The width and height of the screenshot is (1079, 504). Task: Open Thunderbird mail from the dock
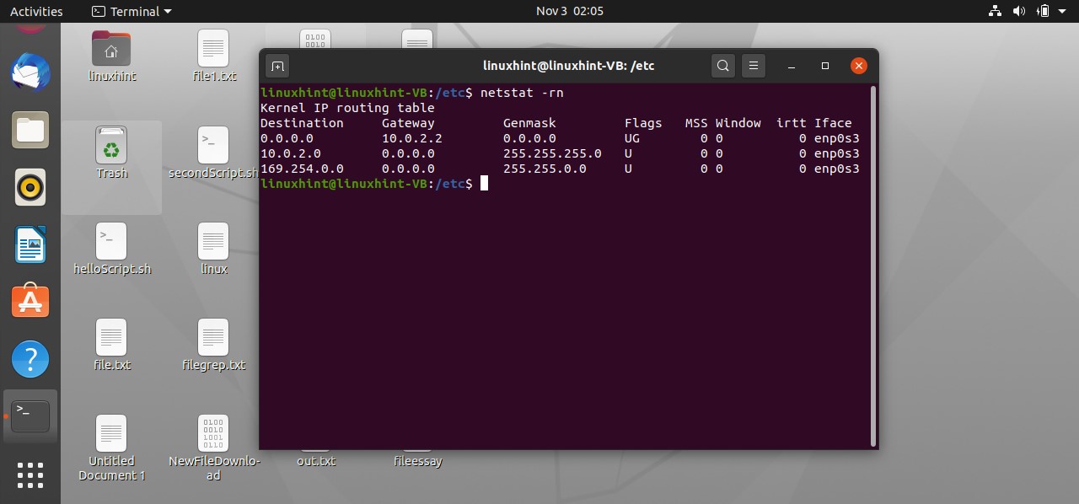click(x=30, y=72)
